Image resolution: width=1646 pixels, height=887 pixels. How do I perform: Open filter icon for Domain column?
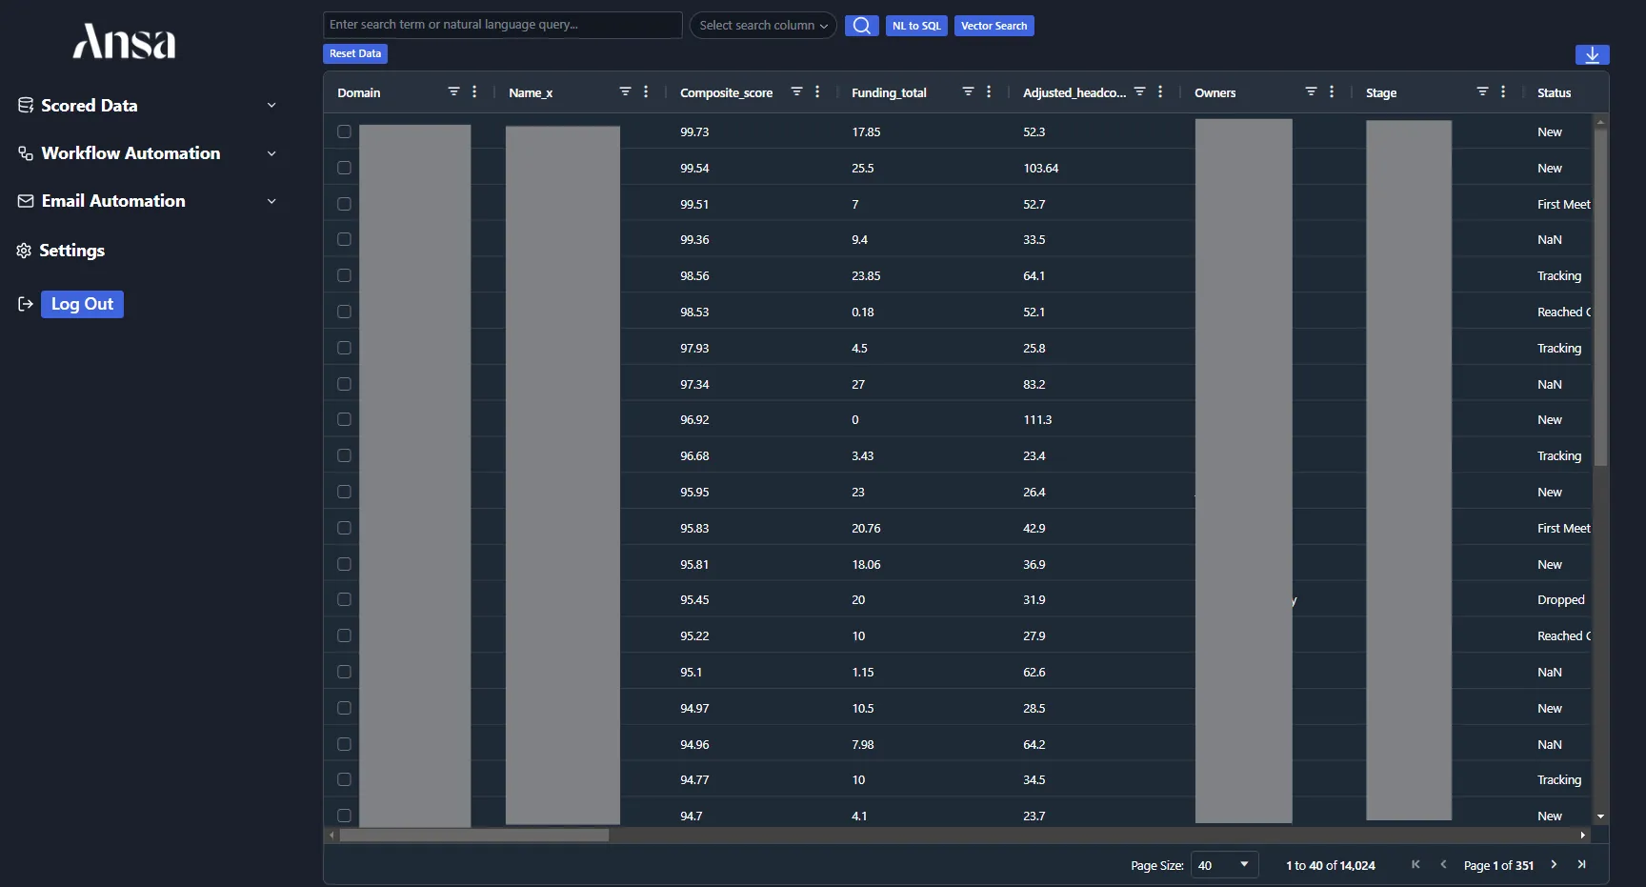point(453,91)
